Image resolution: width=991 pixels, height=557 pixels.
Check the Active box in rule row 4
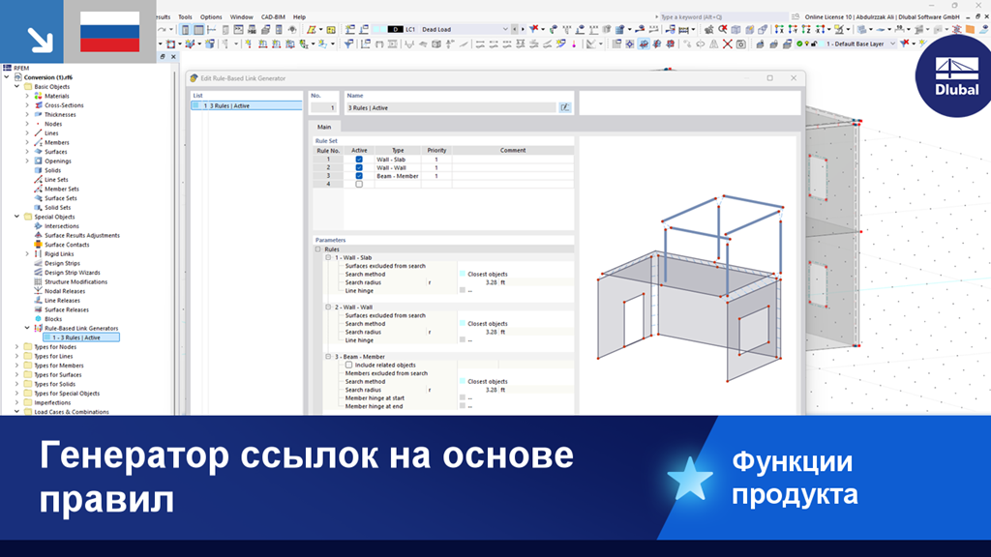pos(359,185)
